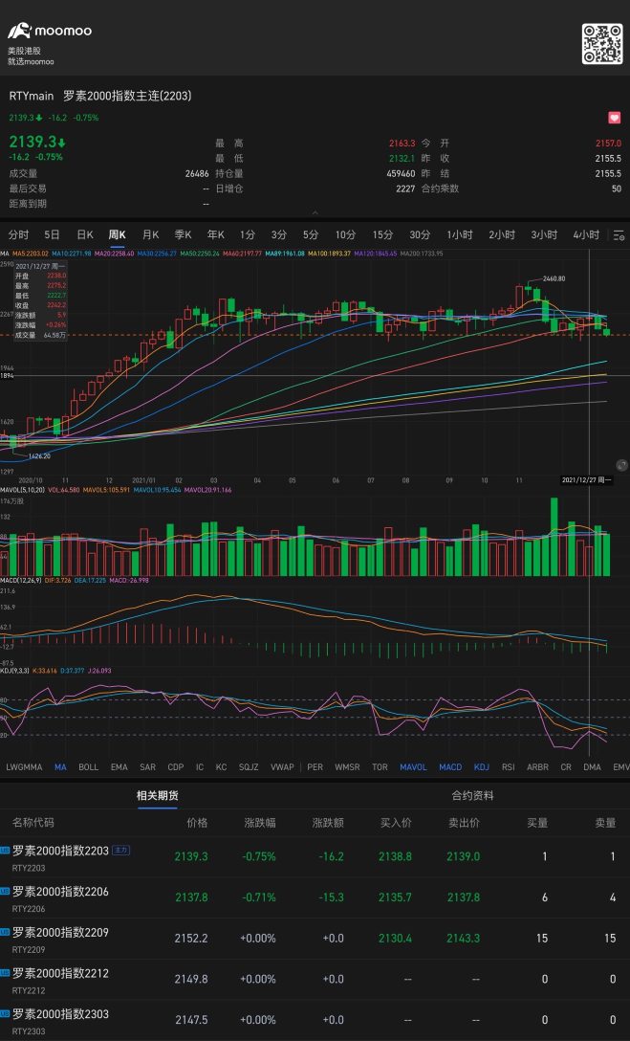Image resolution: width=630 pixels, height=1041 pixels.
Task: Enable the CDP indicator
Action: coord(176,766)
